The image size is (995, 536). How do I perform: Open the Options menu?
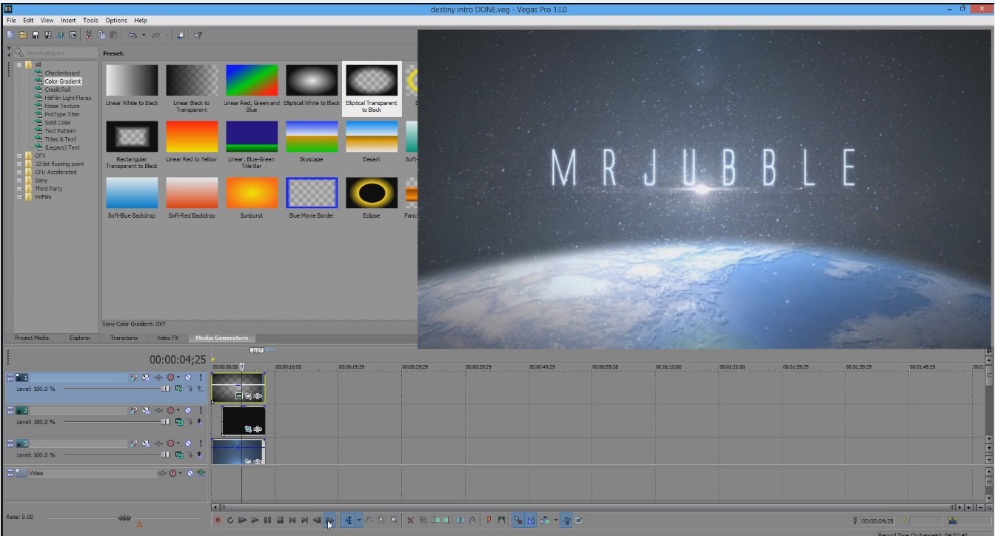(115, 20)
